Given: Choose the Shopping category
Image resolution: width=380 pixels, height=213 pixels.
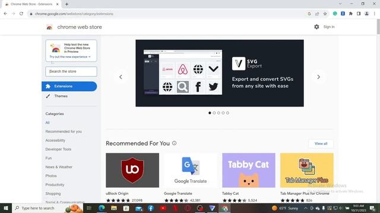Looking at the screenshot, I should (x=53, y=193).
